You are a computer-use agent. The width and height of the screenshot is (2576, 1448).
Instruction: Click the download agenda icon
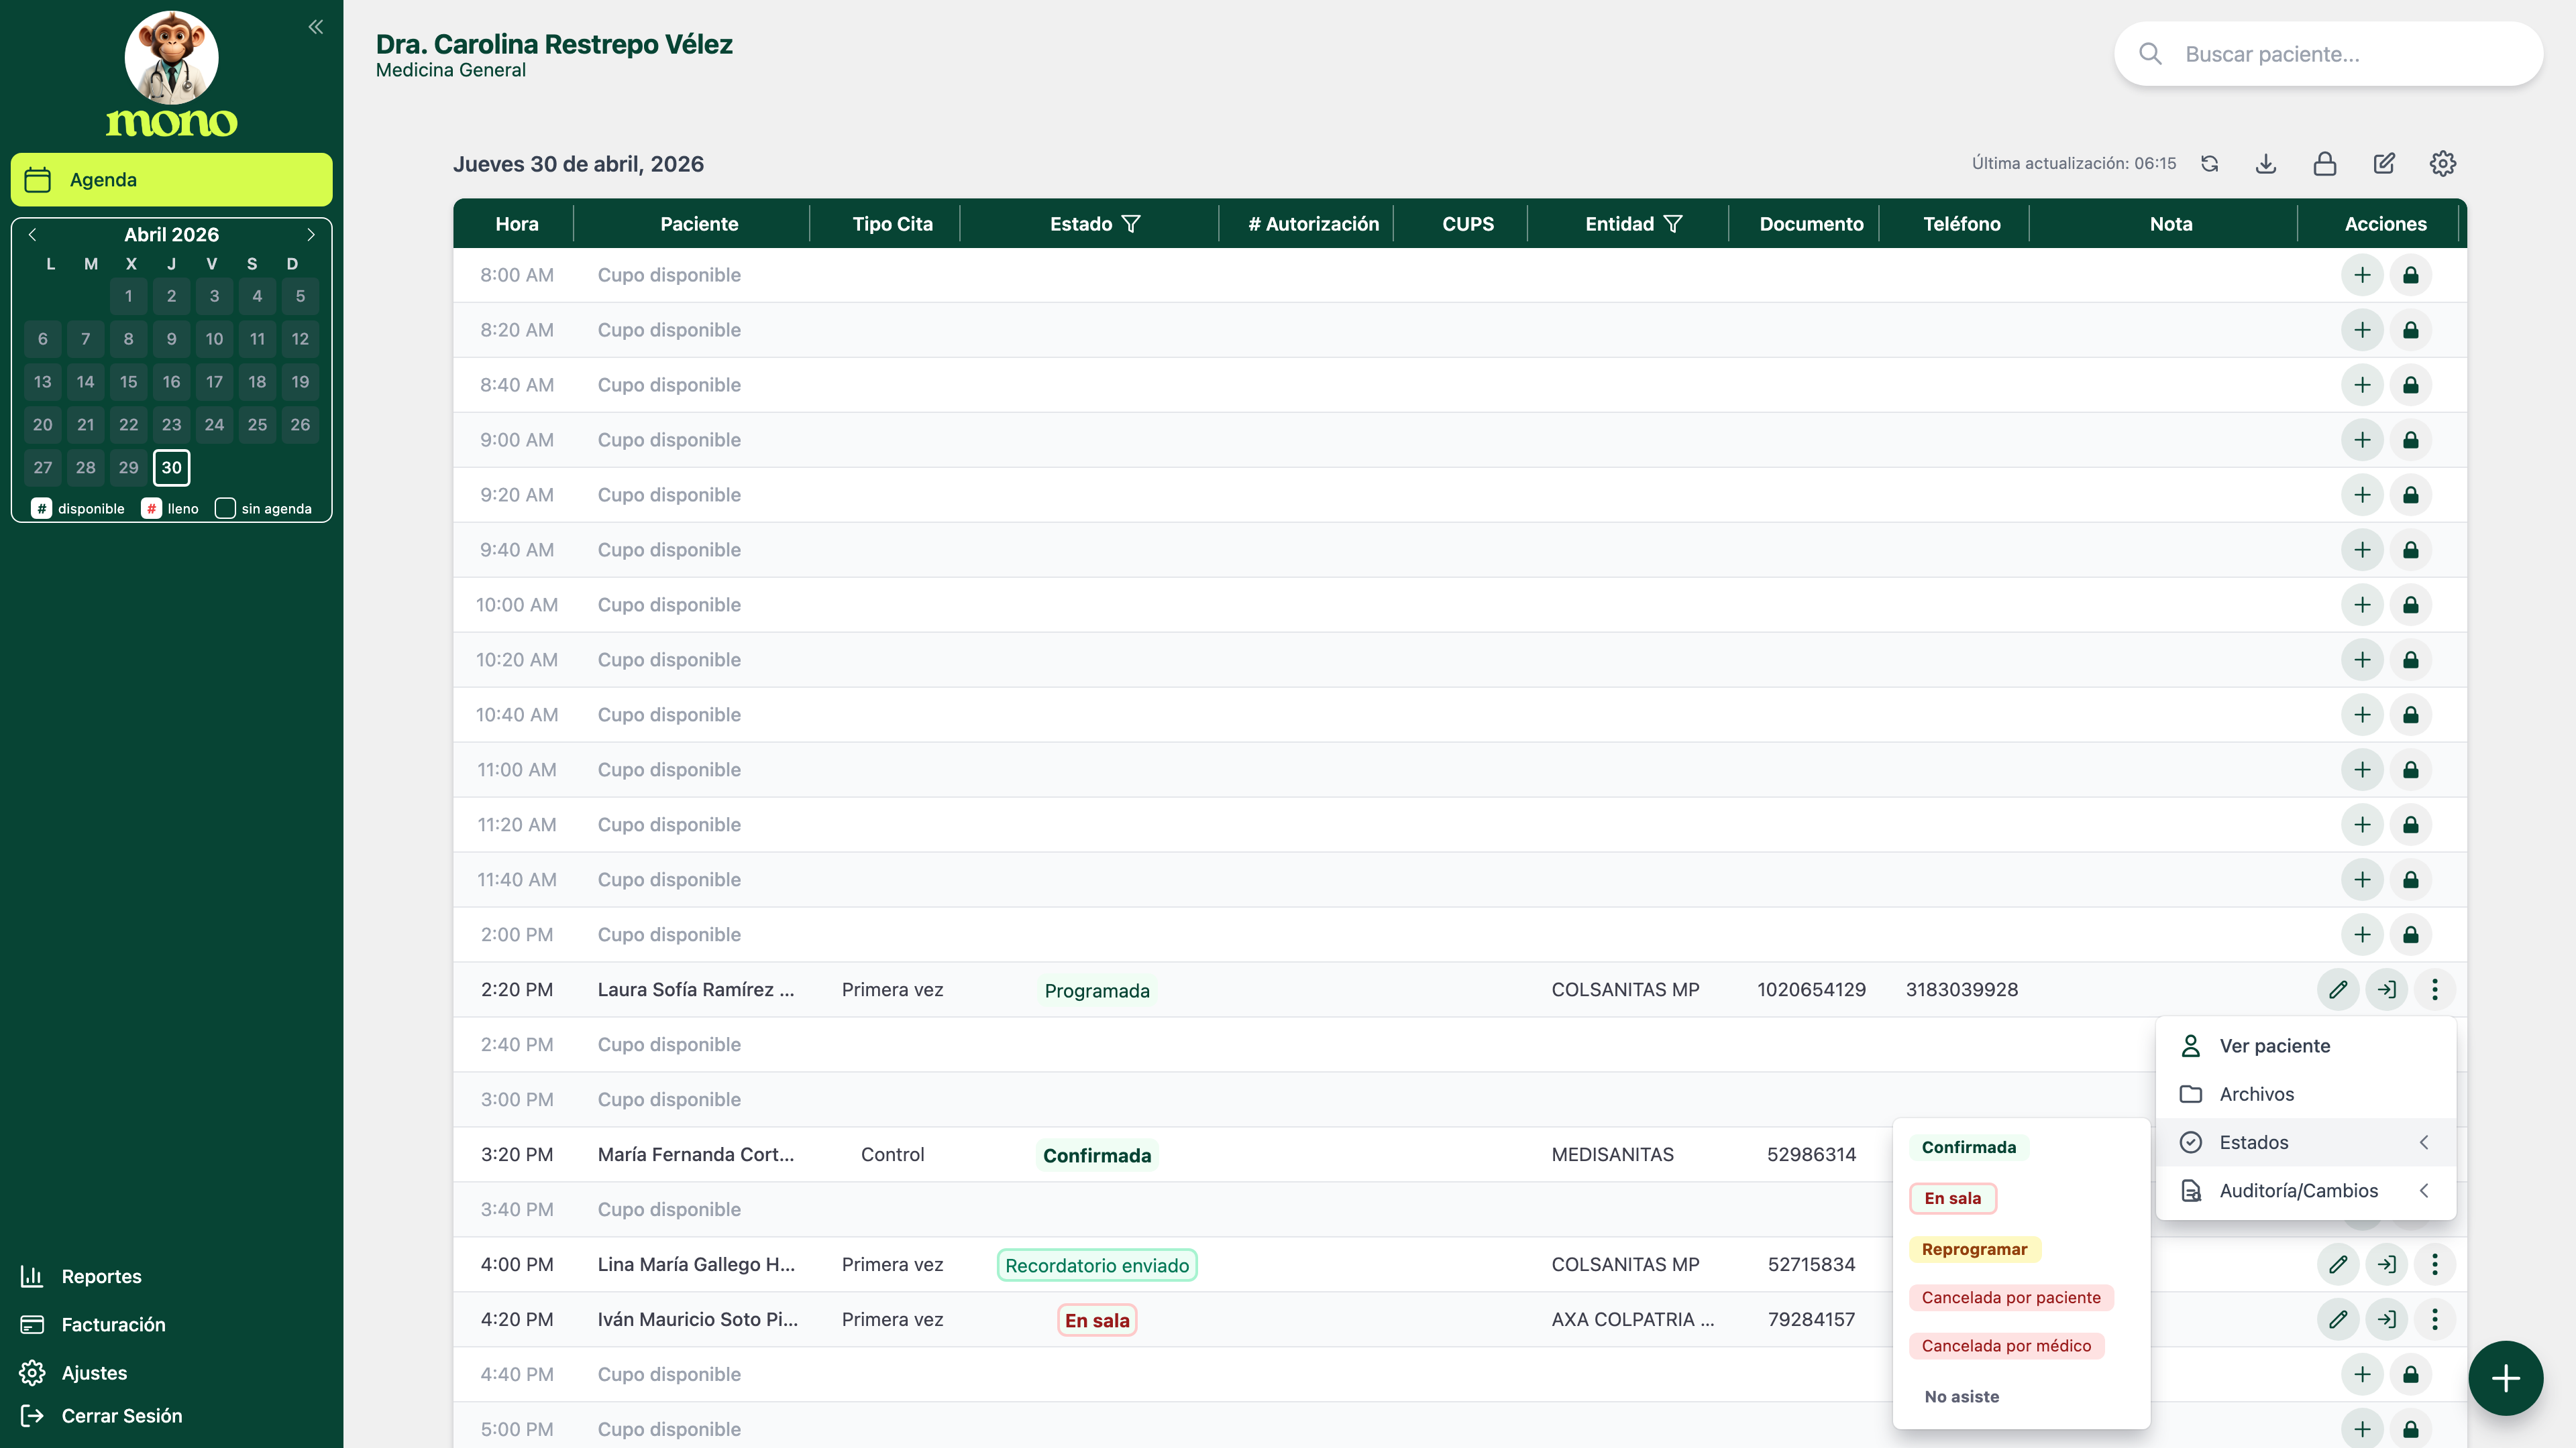coord(2267,164)
